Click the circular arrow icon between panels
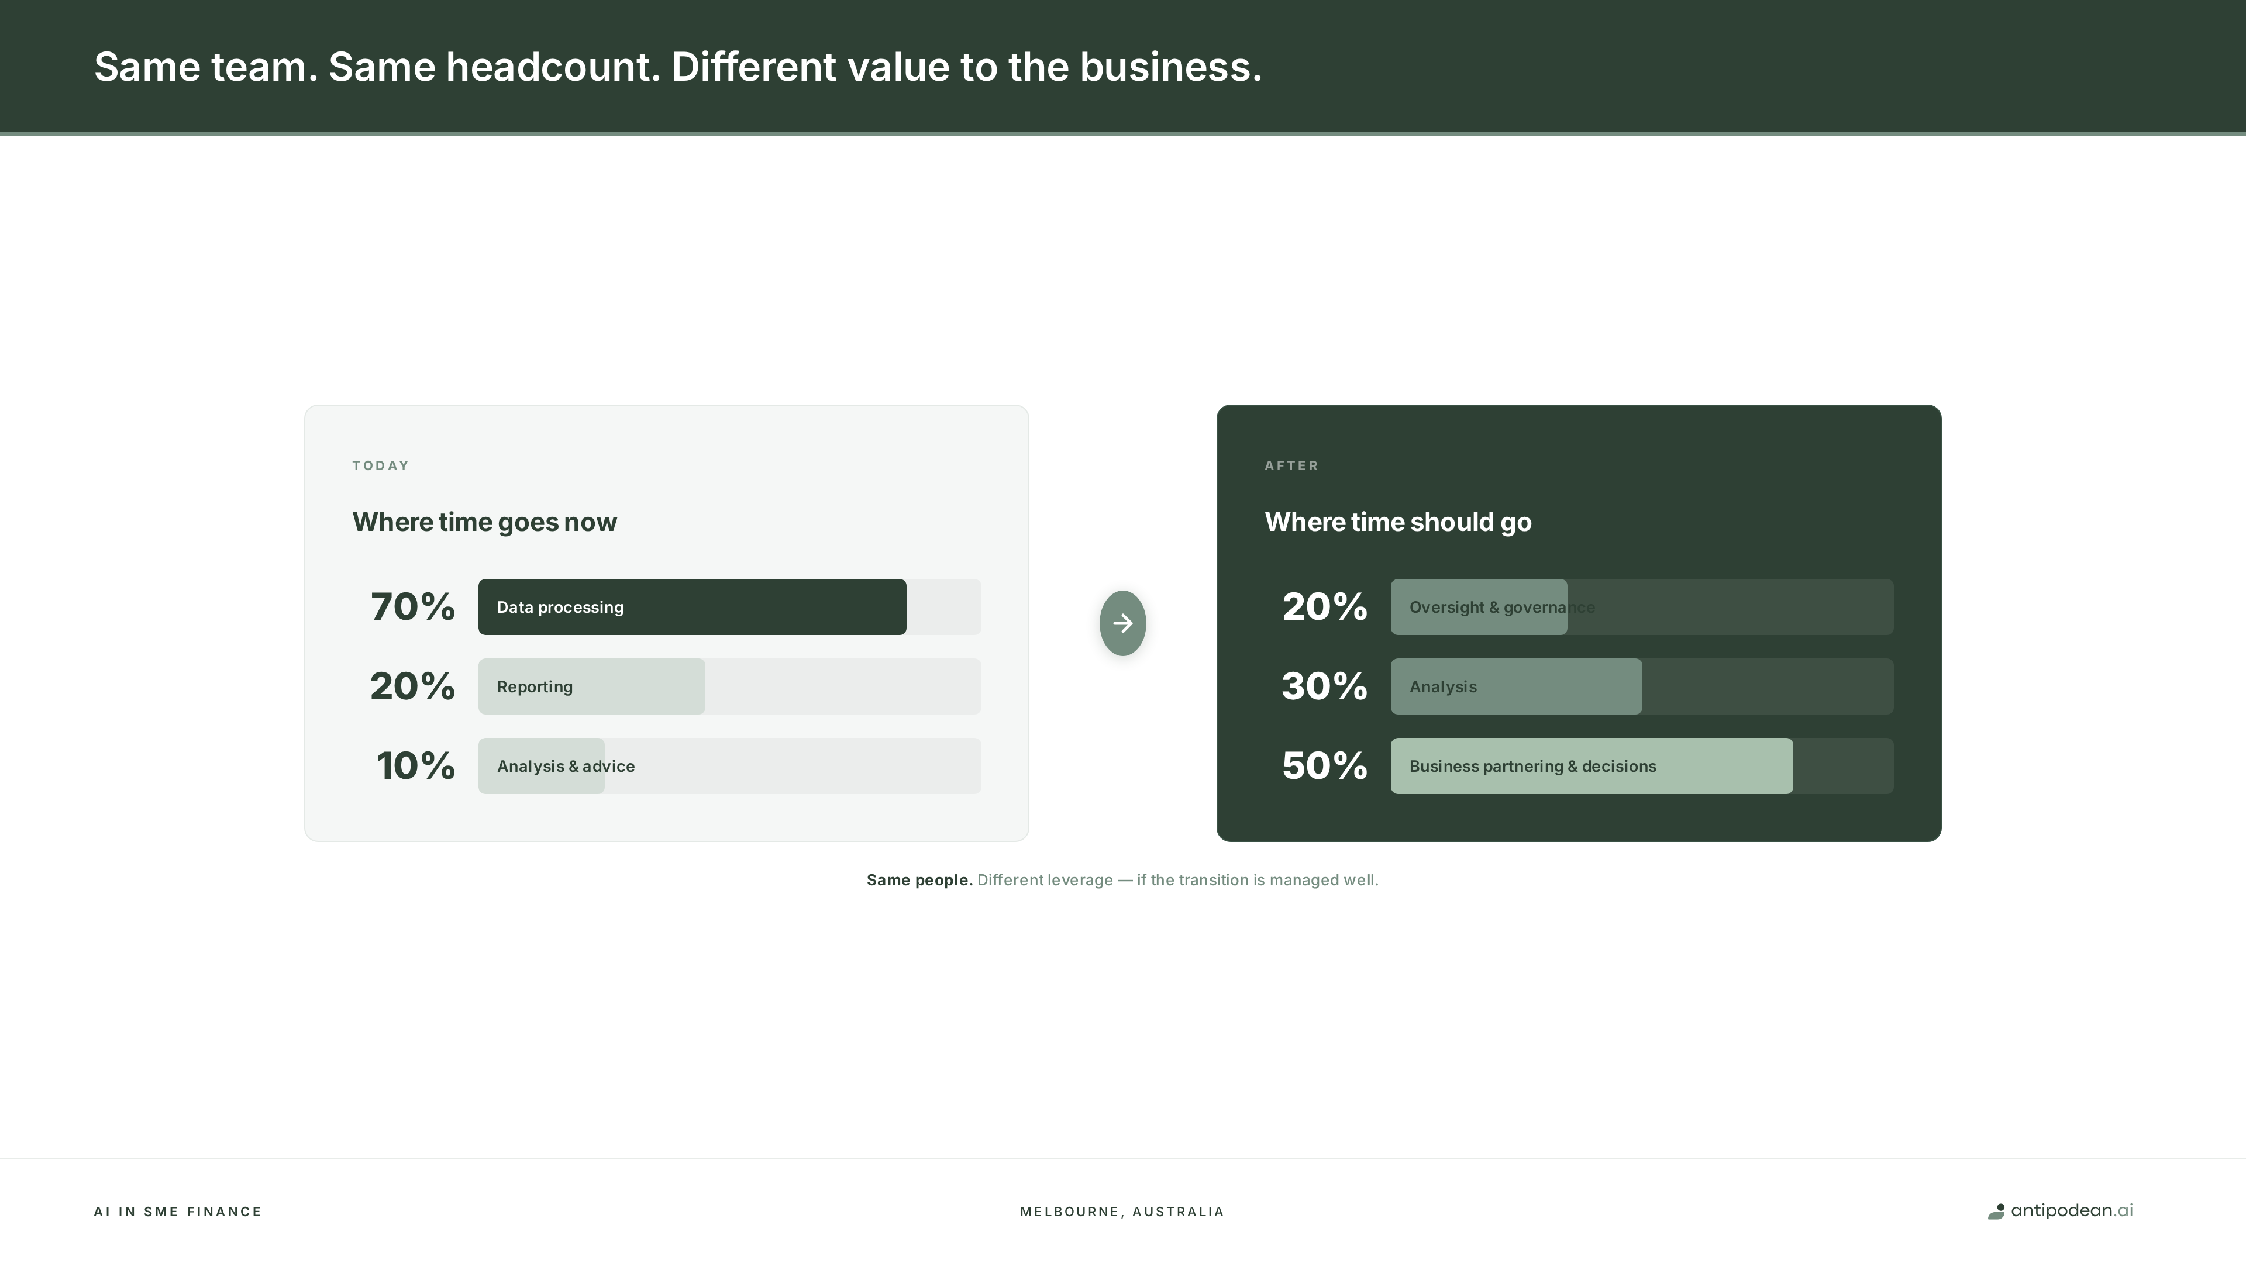 tap(1123, 622)
